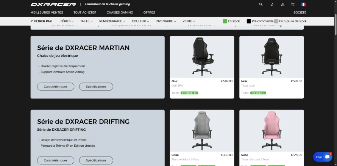Expand the Séries filter dropdown

click(67, 21)
